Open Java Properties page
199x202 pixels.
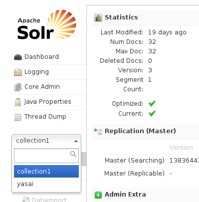pos(49,102)
